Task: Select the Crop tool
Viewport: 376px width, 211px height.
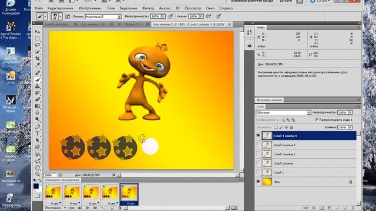Action: click(38, 59)
